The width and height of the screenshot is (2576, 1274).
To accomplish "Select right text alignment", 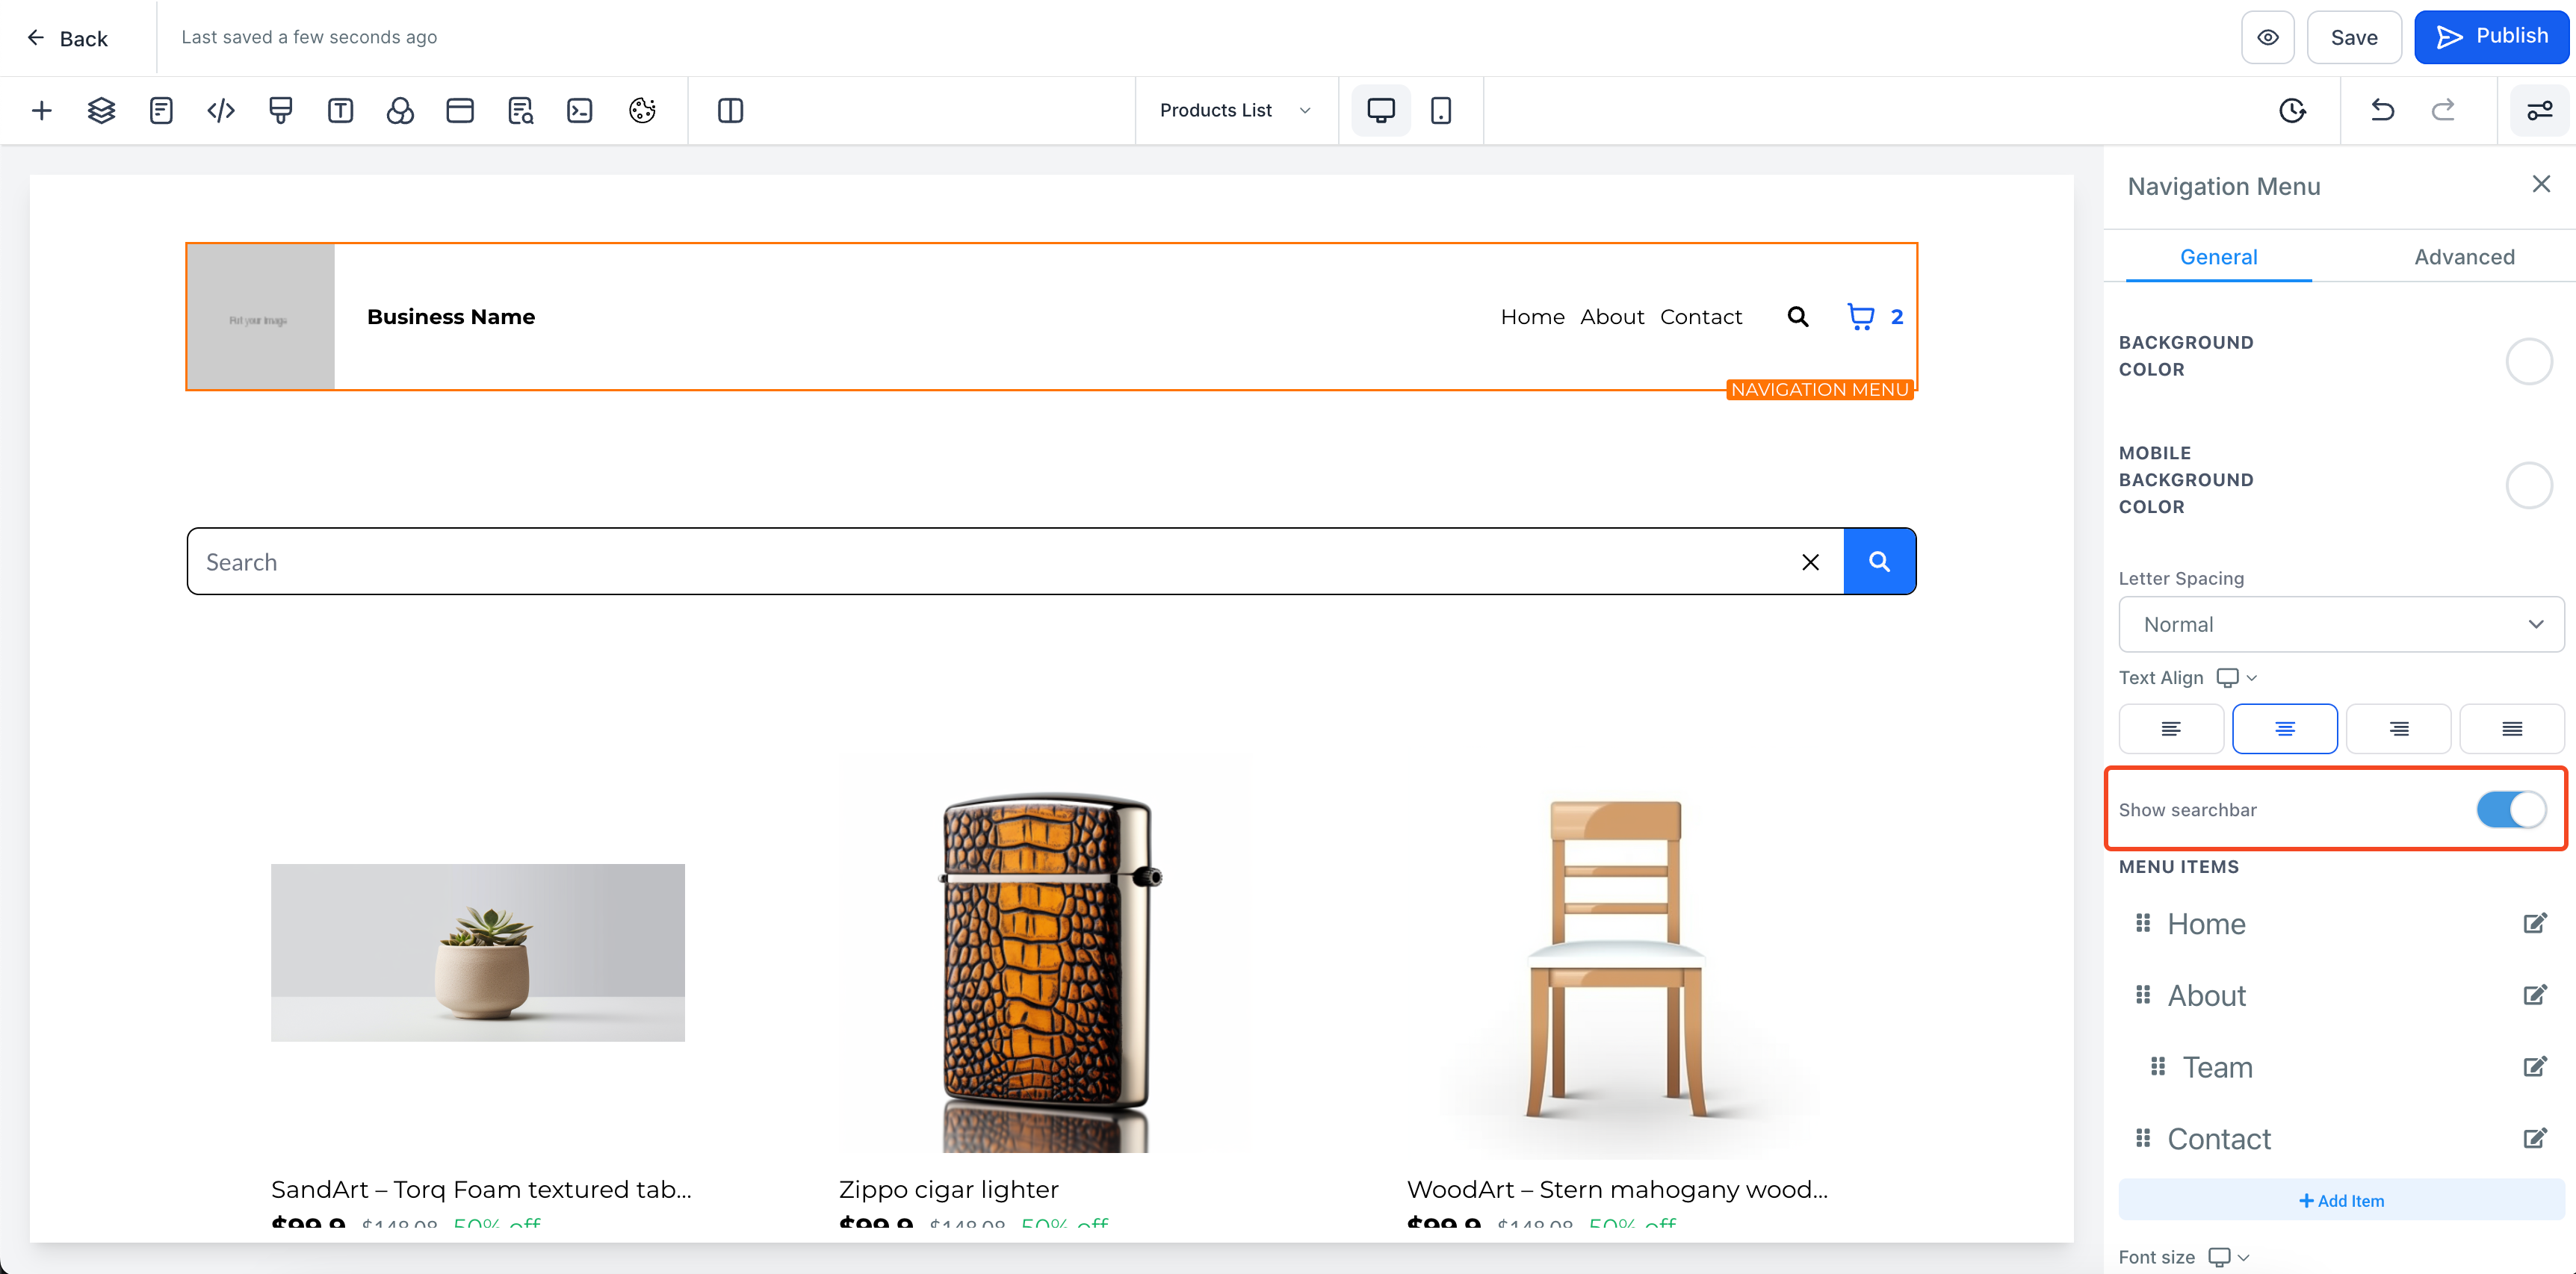I will click(2398, 728).
